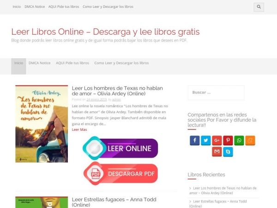Share via Skype icon
This screenshot has width=277, height=208.
click(228, 152)
